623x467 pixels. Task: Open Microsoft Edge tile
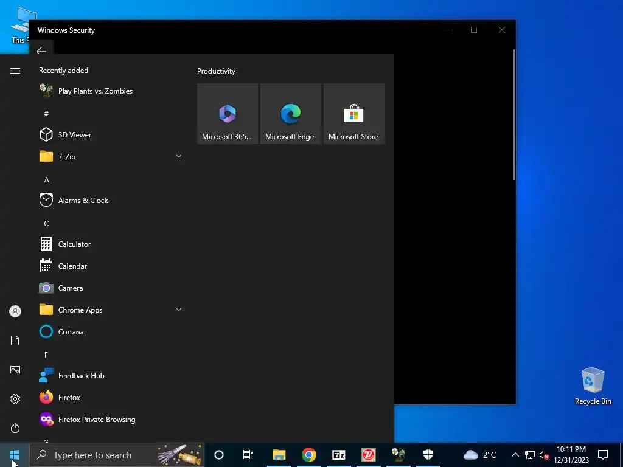point(290,114)
